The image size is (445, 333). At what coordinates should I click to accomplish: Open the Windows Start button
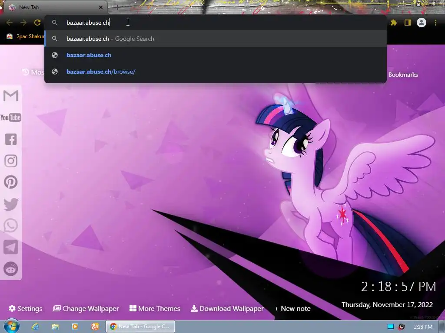click(12, 326)
